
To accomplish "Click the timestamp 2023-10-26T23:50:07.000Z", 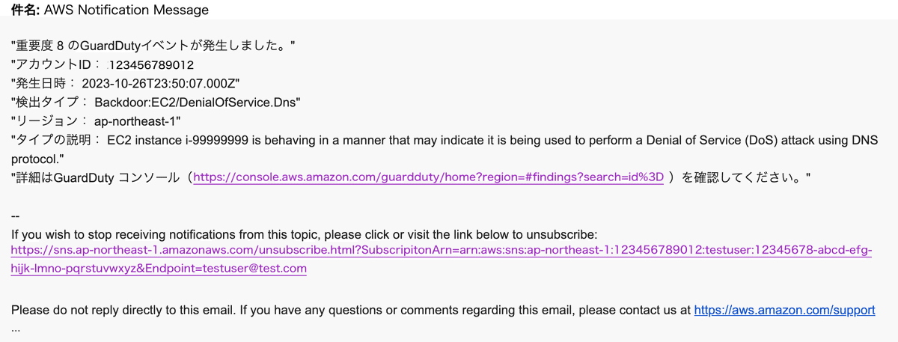I will coord(161,83).
